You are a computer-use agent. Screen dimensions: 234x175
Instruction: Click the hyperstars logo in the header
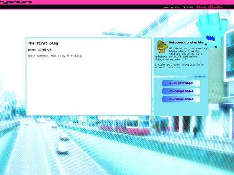pyautogui.click(x=16, y=2)
